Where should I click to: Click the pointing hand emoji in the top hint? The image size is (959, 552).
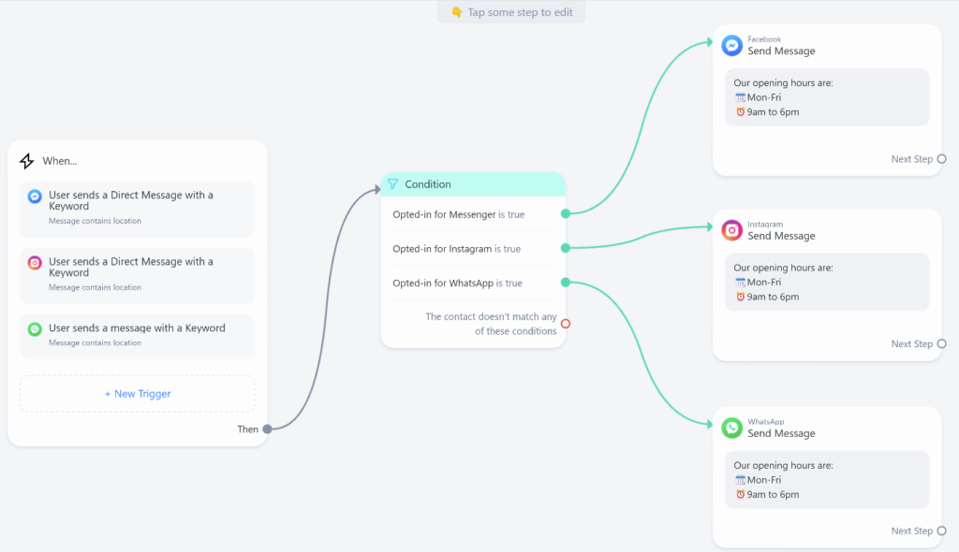point(457,12)
